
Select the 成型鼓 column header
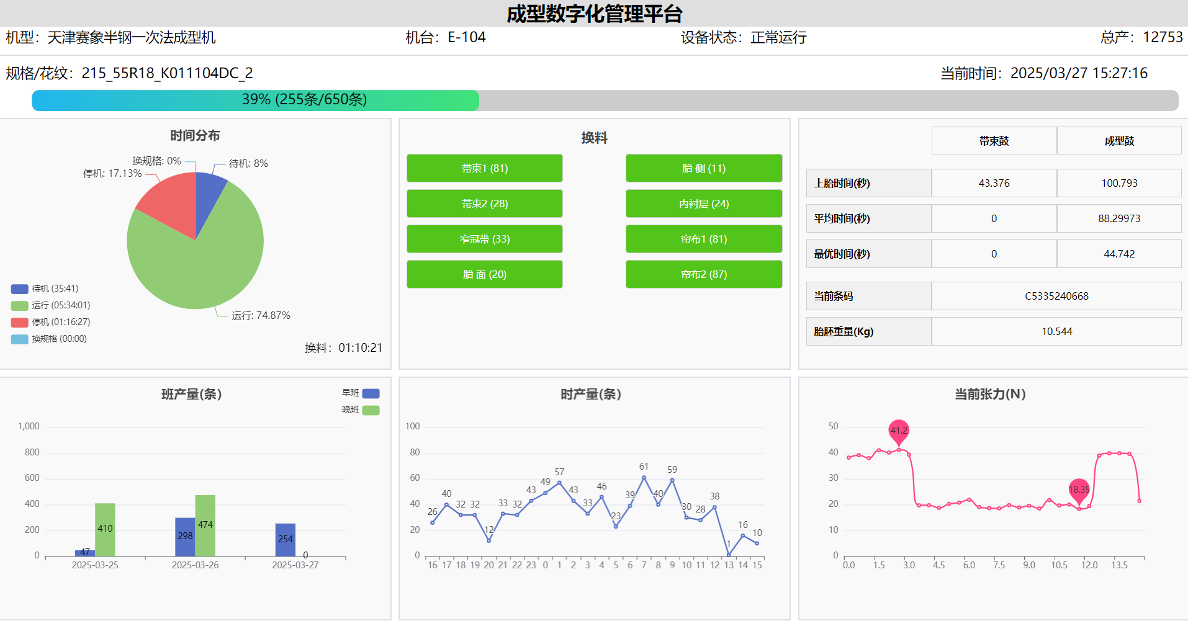tap(1118, 141)
